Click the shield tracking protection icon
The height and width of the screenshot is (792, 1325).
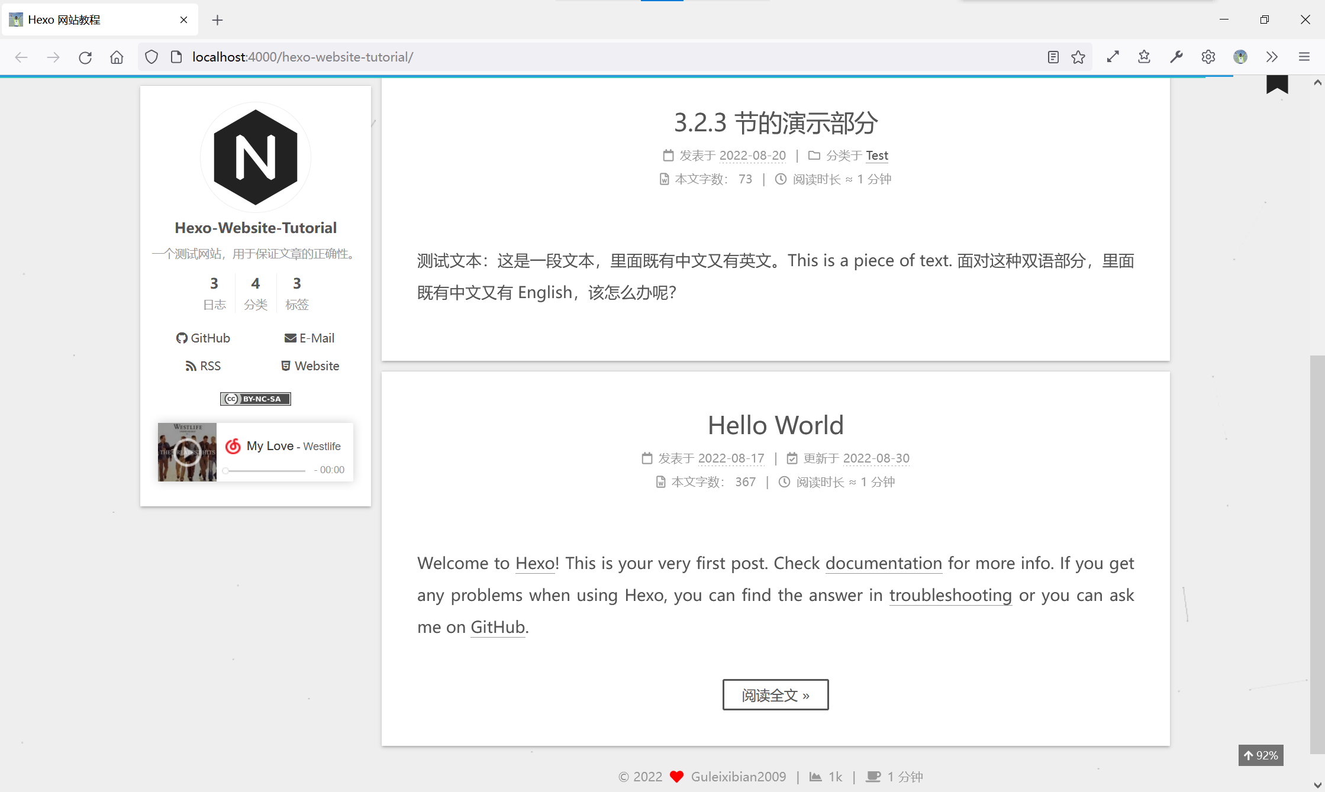[x=151, y=57]
